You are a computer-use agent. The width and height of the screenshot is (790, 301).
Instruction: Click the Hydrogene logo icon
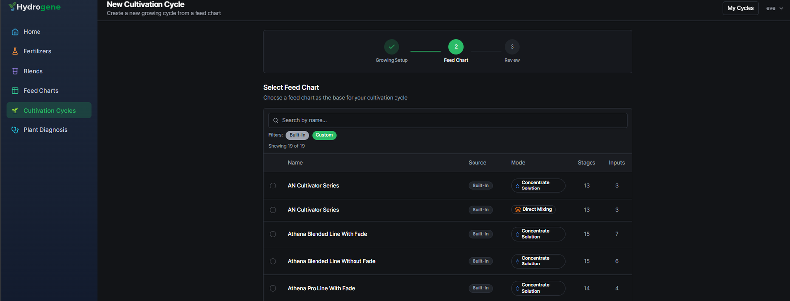click(12, 6)
